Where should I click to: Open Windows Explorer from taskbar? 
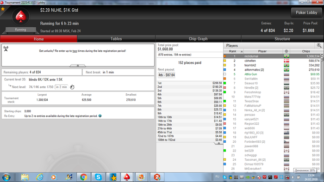(25, 177)
